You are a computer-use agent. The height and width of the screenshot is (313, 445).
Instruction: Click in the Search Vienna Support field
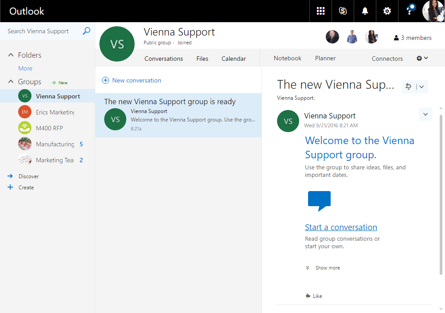42,31
